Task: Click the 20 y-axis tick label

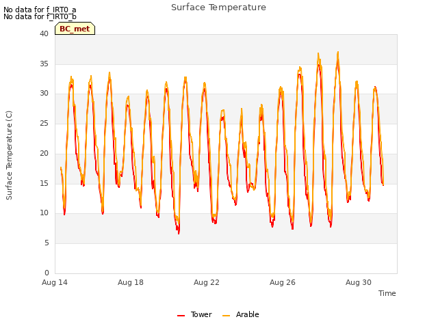Action: point(44,153)
